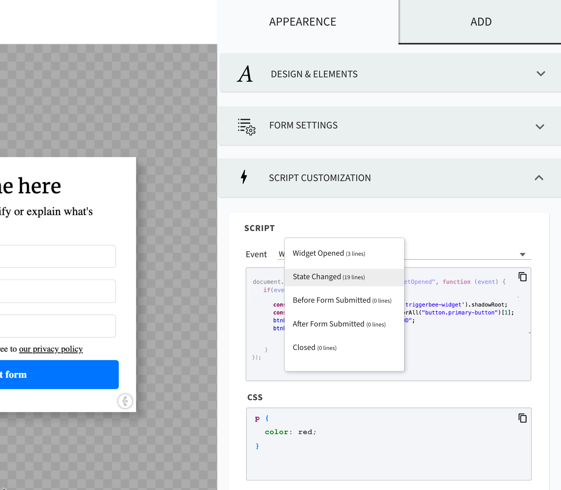The width and height of the screenshot is (561, 490).
Task: Click the widget subtext 'or explain what's'
Action: click(x=53, y=211)
